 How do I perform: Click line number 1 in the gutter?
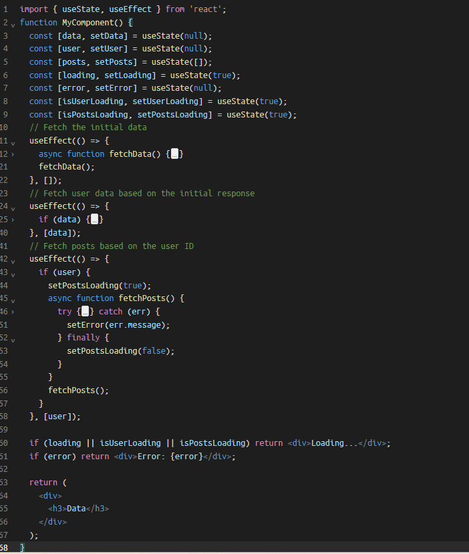(5, 9)
